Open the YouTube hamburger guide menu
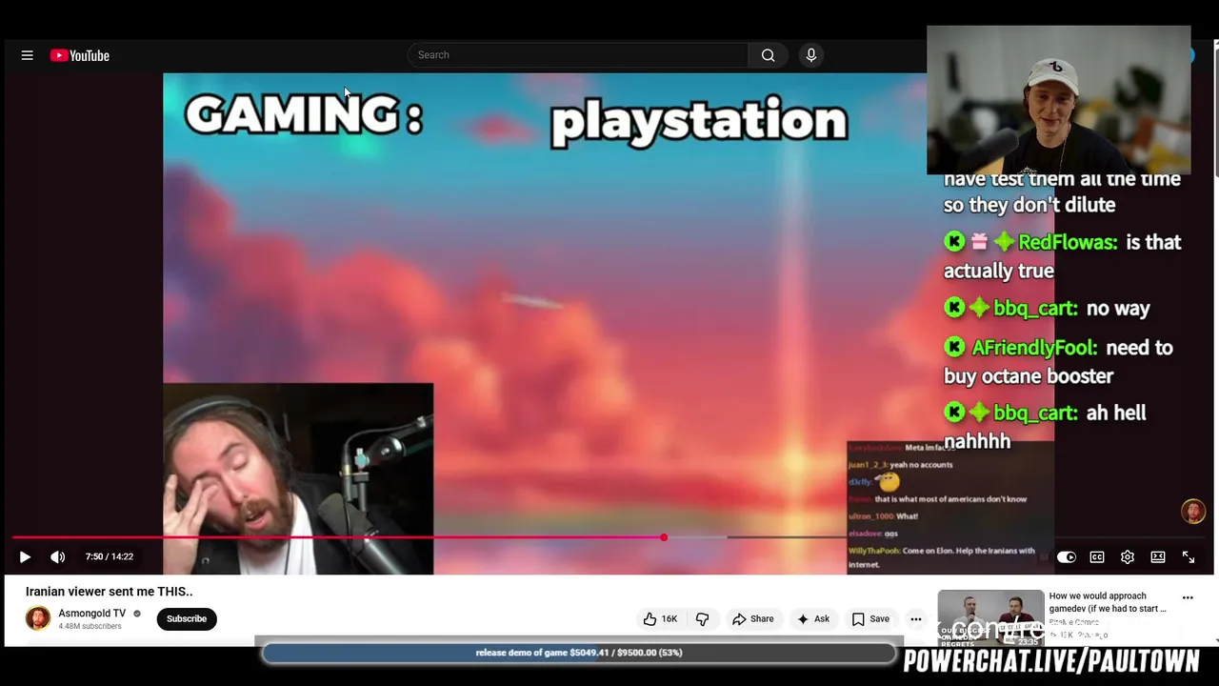 tap(28, 55)
